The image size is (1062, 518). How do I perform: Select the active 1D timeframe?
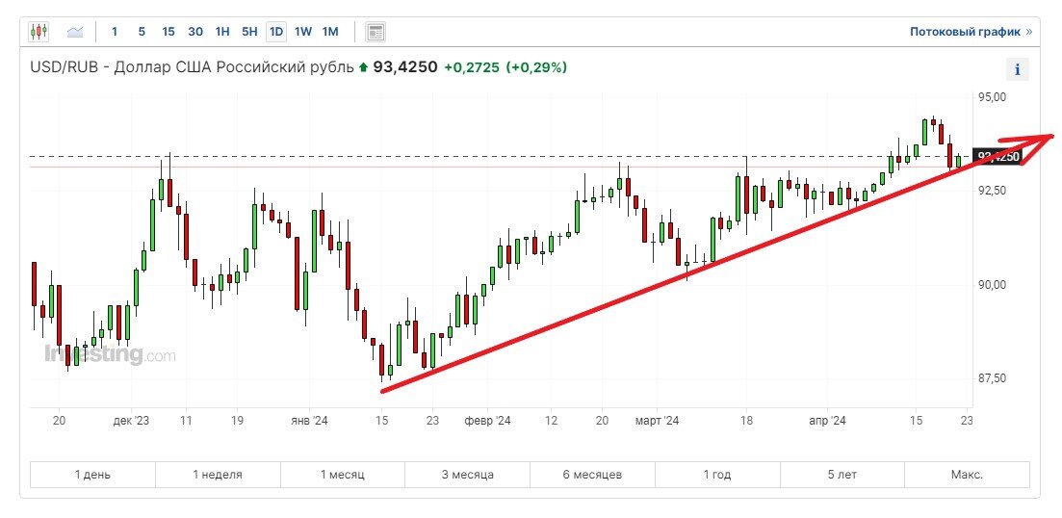pyautogui.click(x=276, y=31)
